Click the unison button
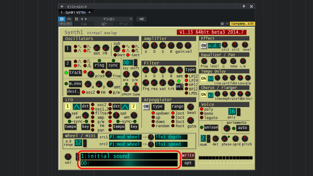This screenshot has height=176, width=313. coord(211,127)
